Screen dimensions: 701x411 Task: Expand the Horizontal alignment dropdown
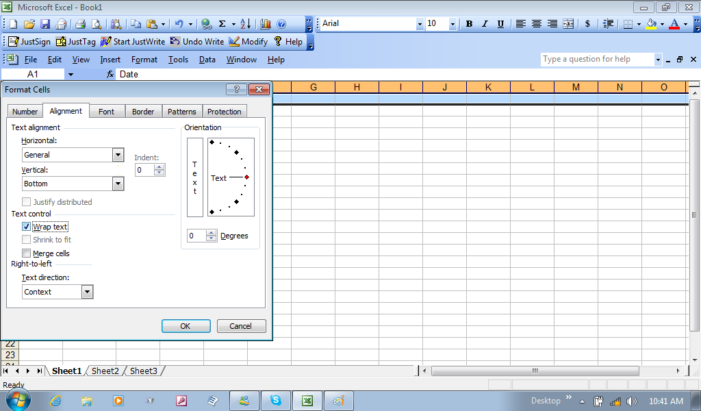coord(118,155)
